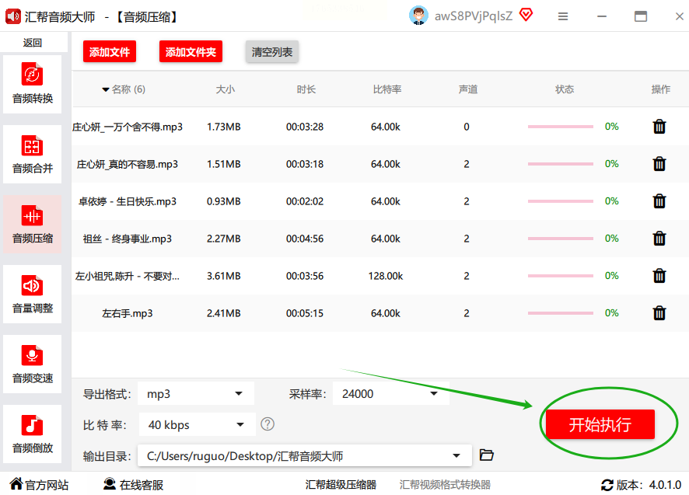Browse output folder with the folder icon
This screenshot has width=689, height=495.
tap(487, 455)
